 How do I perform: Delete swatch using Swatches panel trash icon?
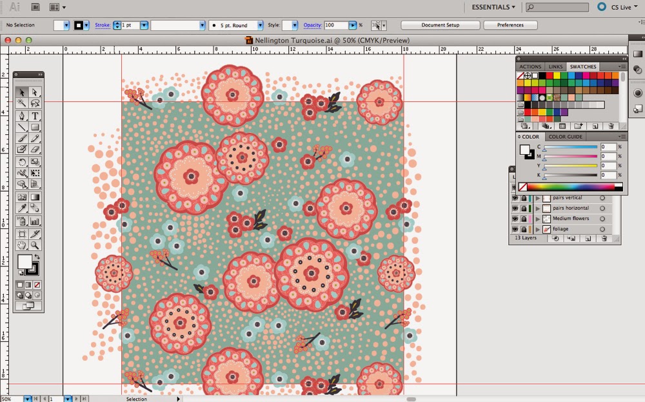tap(611, 126)
